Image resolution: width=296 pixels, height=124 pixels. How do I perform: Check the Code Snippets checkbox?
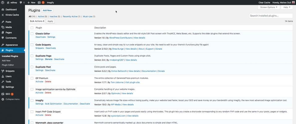click(x=32, y=45)
